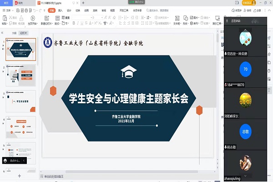
Task: Click the New Slide (新建幻灯片) icon
Action: [47, 18]
